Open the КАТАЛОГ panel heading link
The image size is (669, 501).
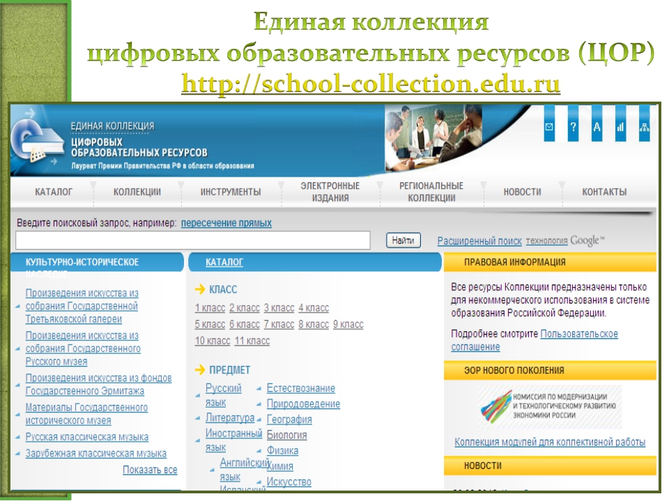224,262
